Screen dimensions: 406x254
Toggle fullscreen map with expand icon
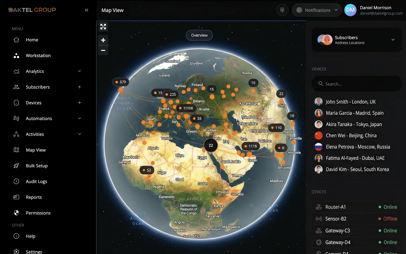pos(103,27)
